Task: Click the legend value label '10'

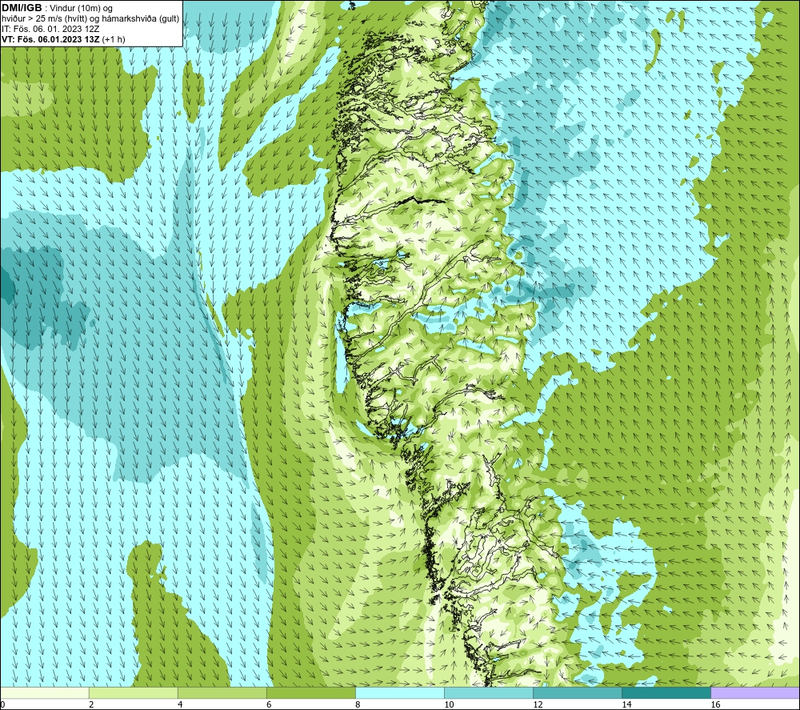Action: click(449, 705)
